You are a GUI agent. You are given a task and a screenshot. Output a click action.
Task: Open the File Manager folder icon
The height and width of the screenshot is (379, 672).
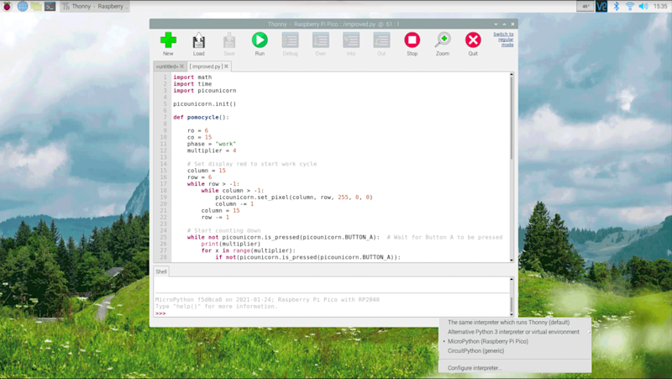point(36,7)
